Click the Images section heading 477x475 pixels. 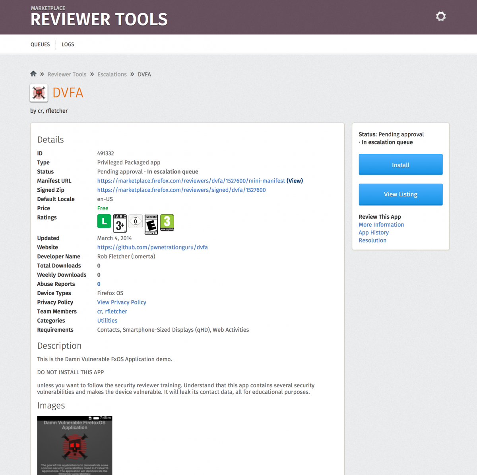pos(51,406)
